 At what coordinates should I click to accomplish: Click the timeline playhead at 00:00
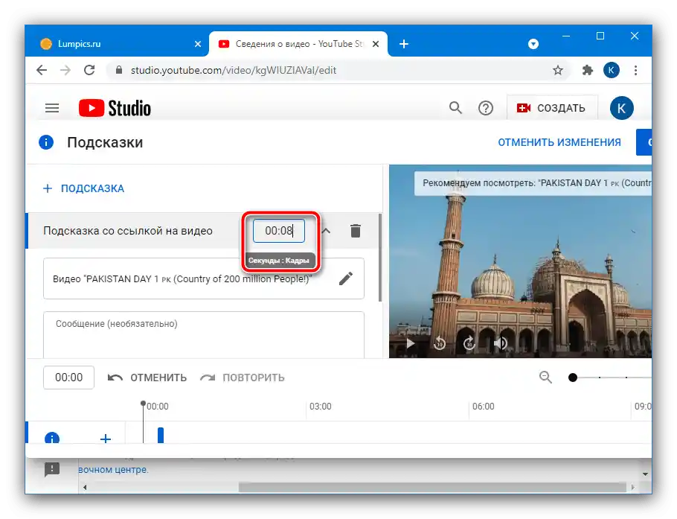coord(143,404)
